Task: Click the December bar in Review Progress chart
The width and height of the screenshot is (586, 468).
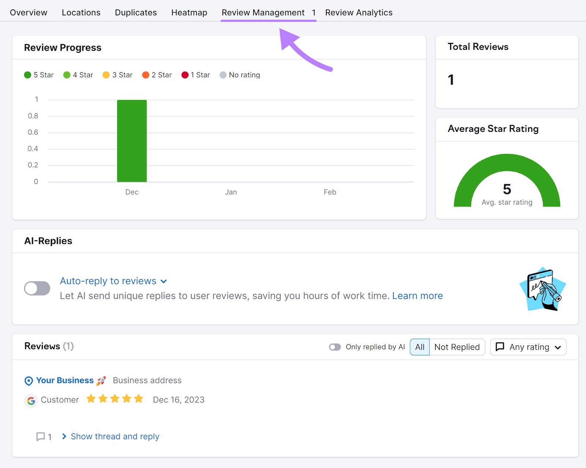Action: pyautogui.click(x=131, y=141)
